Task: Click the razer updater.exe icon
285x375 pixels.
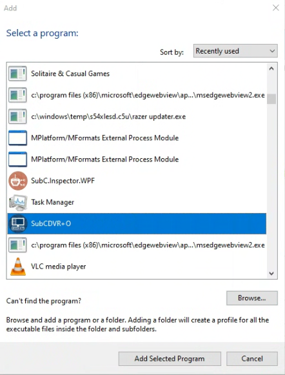Action: pos(17,116)
